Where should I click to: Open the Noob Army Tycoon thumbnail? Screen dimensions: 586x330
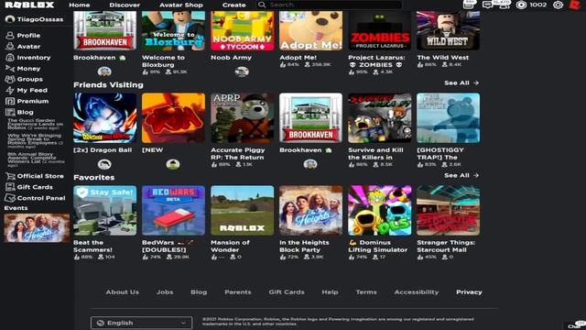coord(242,30)
